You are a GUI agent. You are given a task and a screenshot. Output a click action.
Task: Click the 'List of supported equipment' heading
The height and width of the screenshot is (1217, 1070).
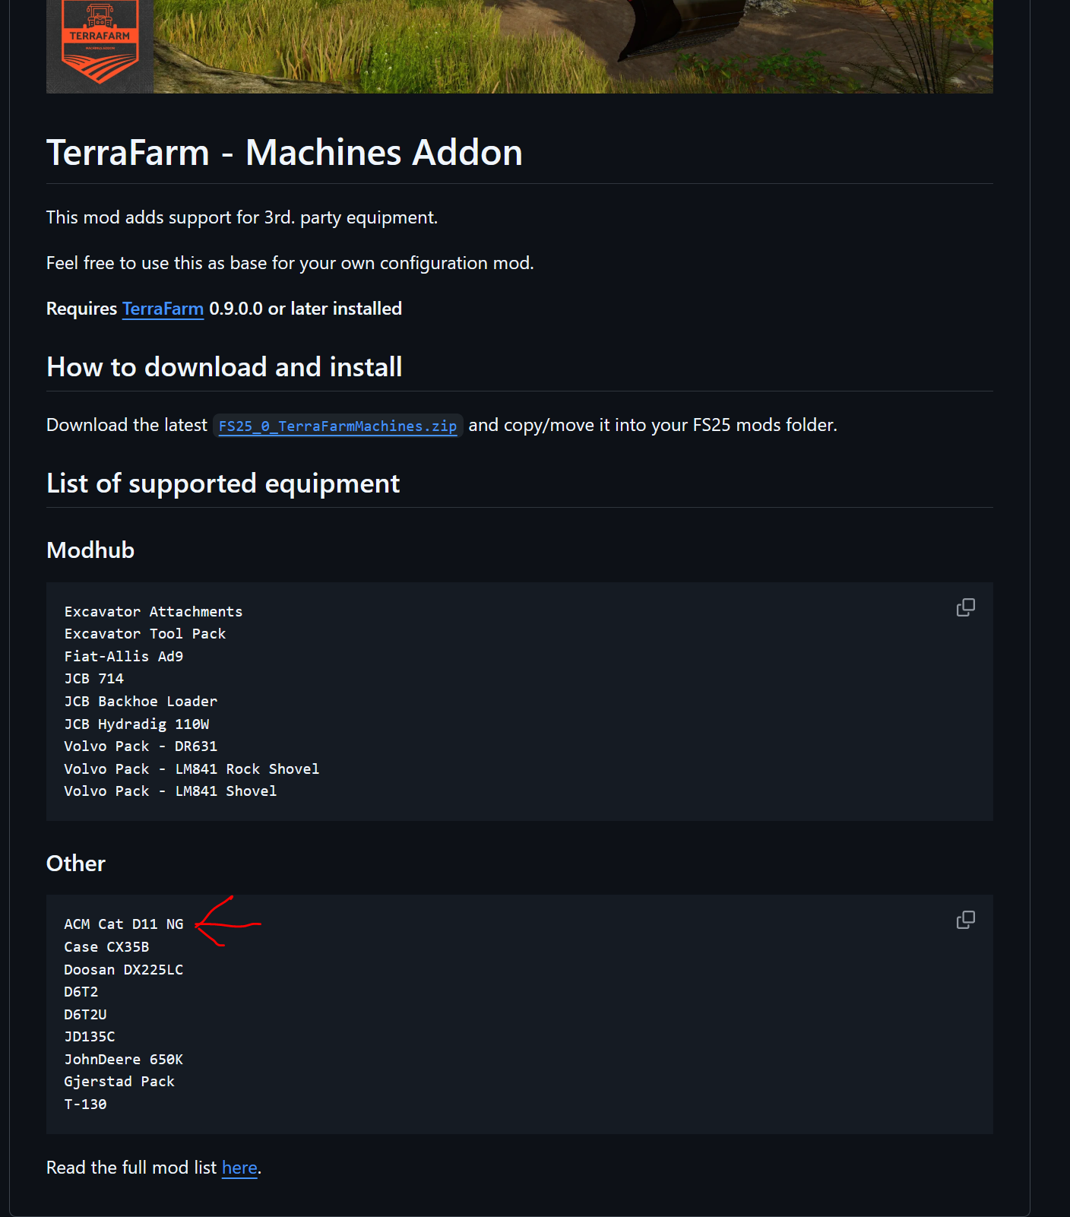[223, 483]
